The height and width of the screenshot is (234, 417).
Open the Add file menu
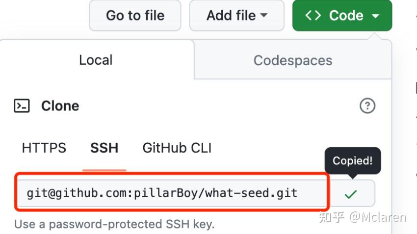pos(236,15)
